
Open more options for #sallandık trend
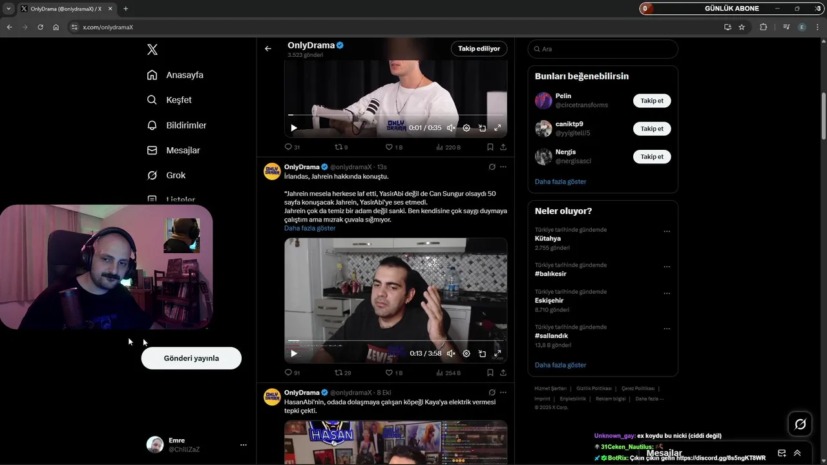point(667,329)
